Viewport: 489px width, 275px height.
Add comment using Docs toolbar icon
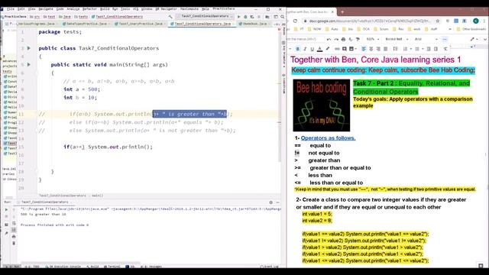click(x=345, y=49)
